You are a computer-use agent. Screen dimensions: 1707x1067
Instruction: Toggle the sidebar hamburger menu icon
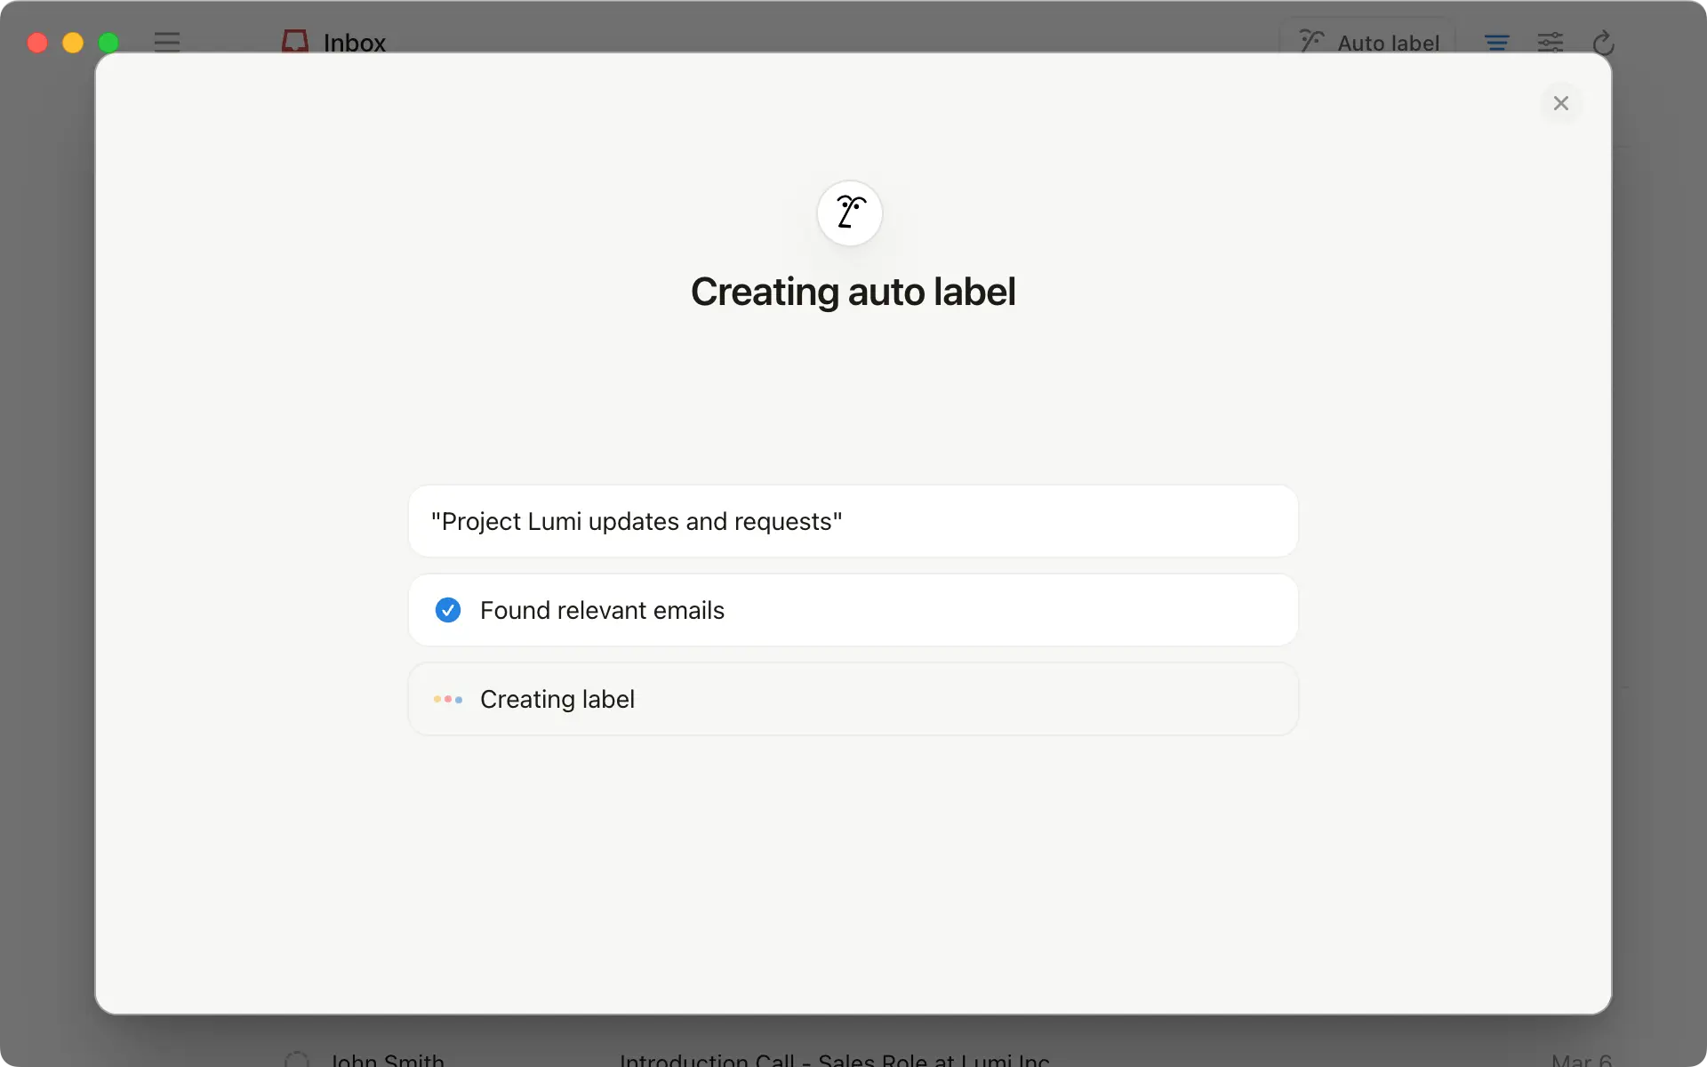167,42
